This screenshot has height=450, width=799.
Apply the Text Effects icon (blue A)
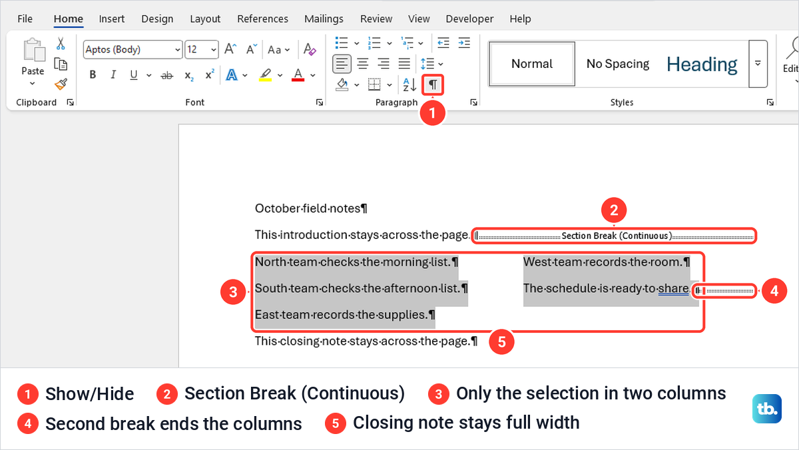tap(232, 75)
